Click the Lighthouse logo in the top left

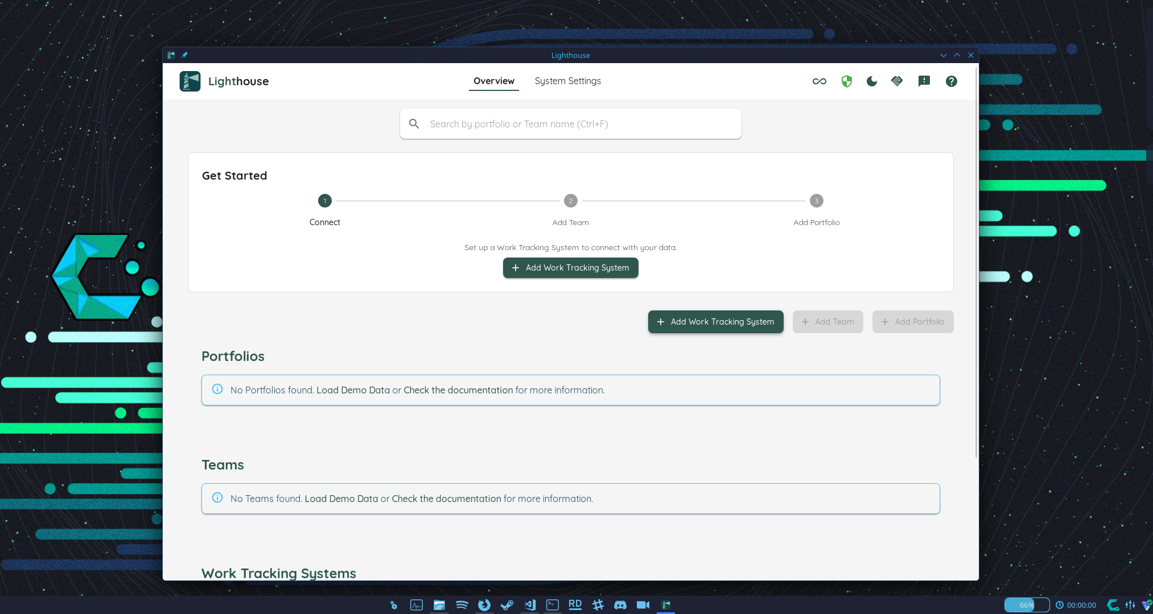(190, 81)
